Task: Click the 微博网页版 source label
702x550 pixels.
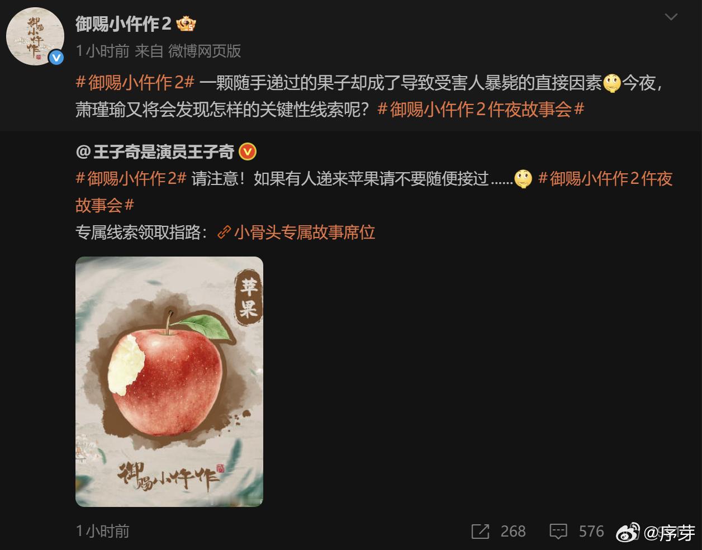Action: pos(205,51)
